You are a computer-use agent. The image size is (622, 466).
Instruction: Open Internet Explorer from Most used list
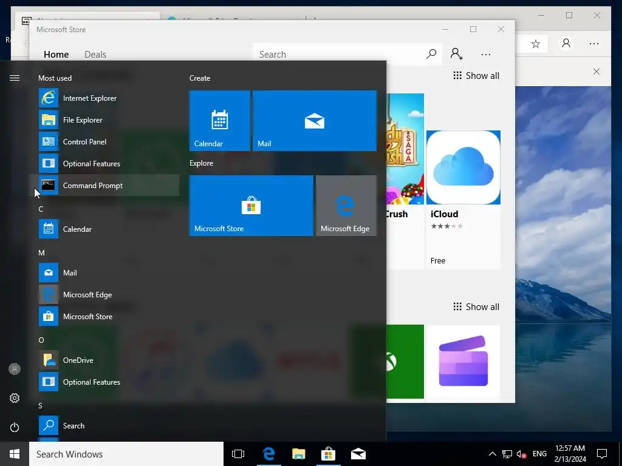point(104,98)
